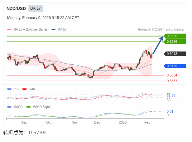Click the MACD Signal green legend marker
Viewport: 192px width, 142px height.
tap(28, 107)
